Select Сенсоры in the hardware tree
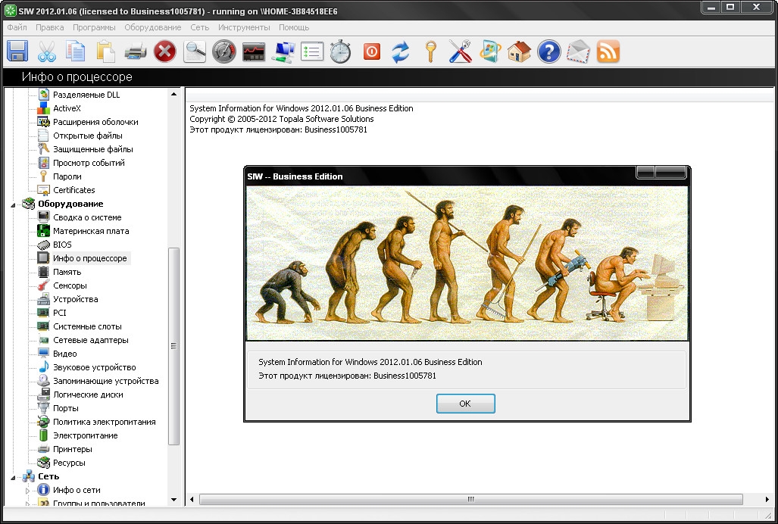778x524 pixels. 70,285
